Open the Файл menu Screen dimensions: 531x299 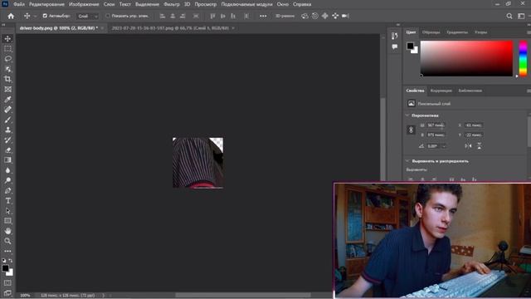[18, 4]
